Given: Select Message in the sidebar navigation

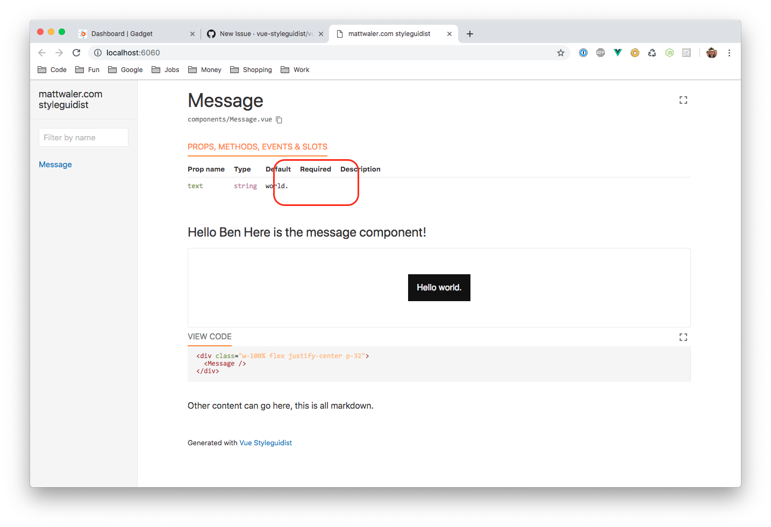Looking at the screenshot, I should 55,164.
